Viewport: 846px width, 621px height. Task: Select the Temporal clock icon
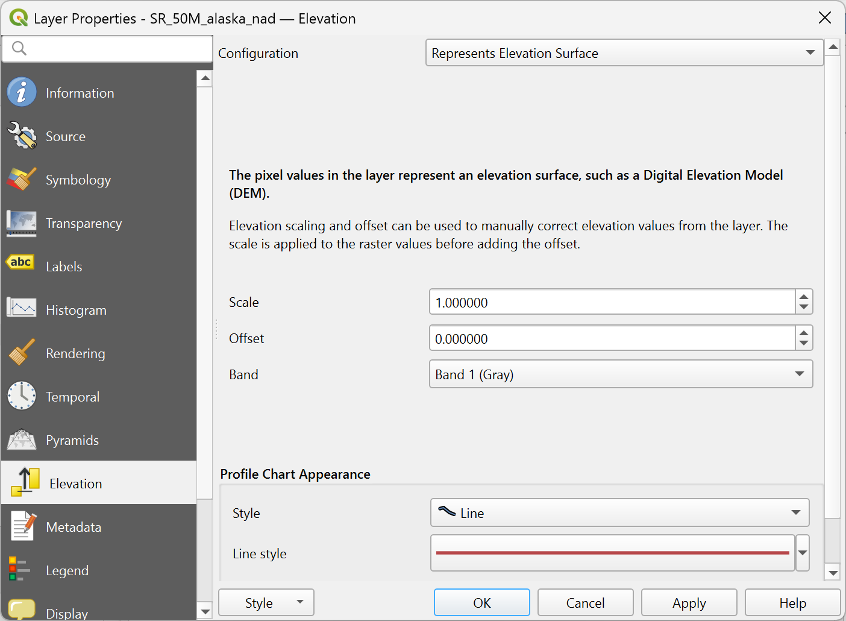click(22, 396)
